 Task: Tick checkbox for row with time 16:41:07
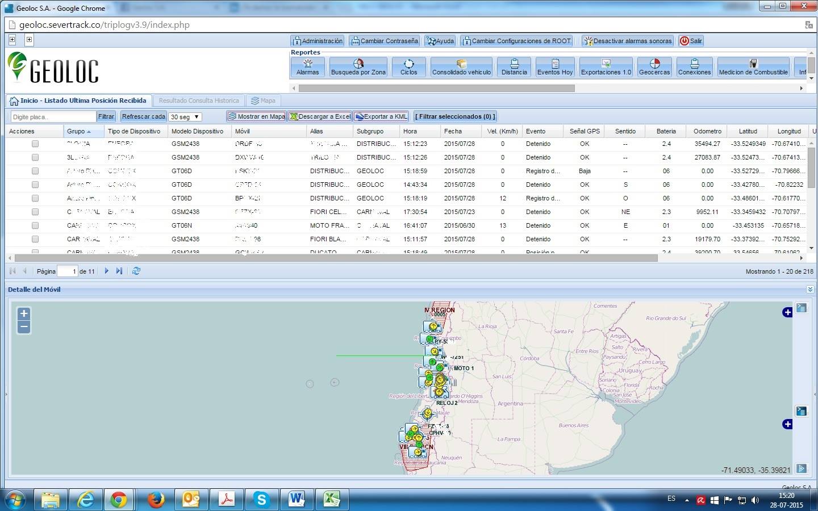pyautogui.click(x=35, y=225)
